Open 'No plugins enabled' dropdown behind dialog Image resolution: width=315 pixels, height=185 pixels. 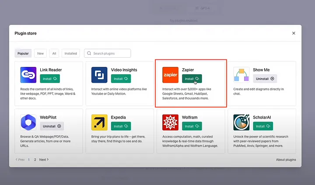[184, 21]
